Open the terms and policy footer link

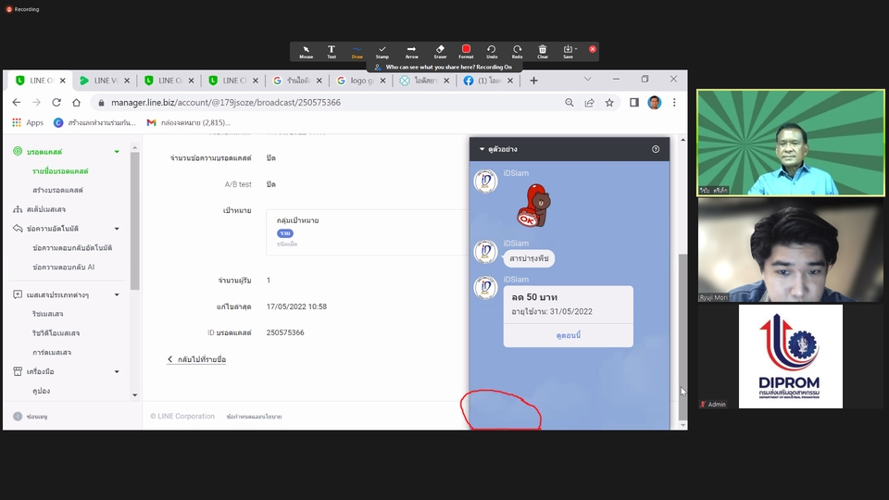coord(254,417)
